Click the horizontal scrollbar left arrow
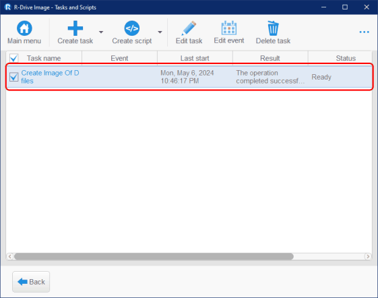This screenshot has height=298, width=378. tap(10, 256)
